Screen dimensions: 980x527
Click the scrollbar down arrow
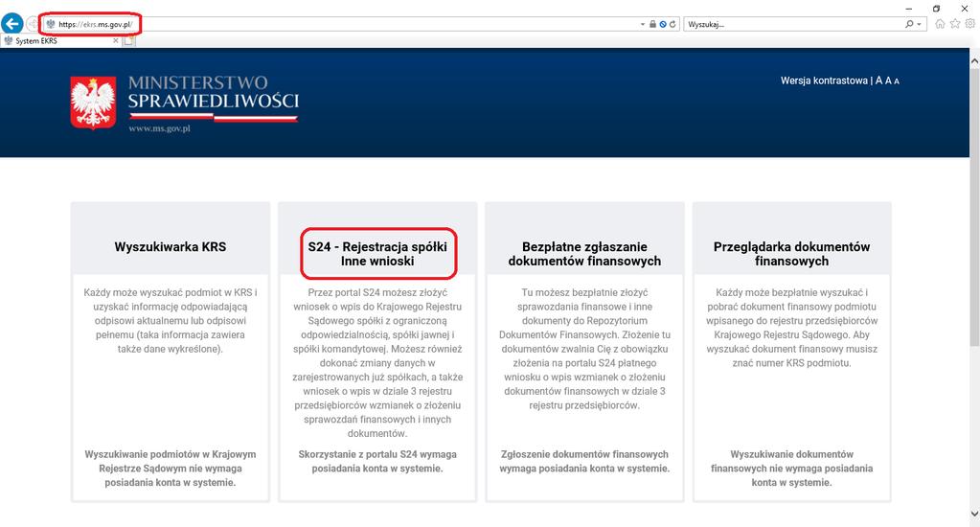coord(974,514)
